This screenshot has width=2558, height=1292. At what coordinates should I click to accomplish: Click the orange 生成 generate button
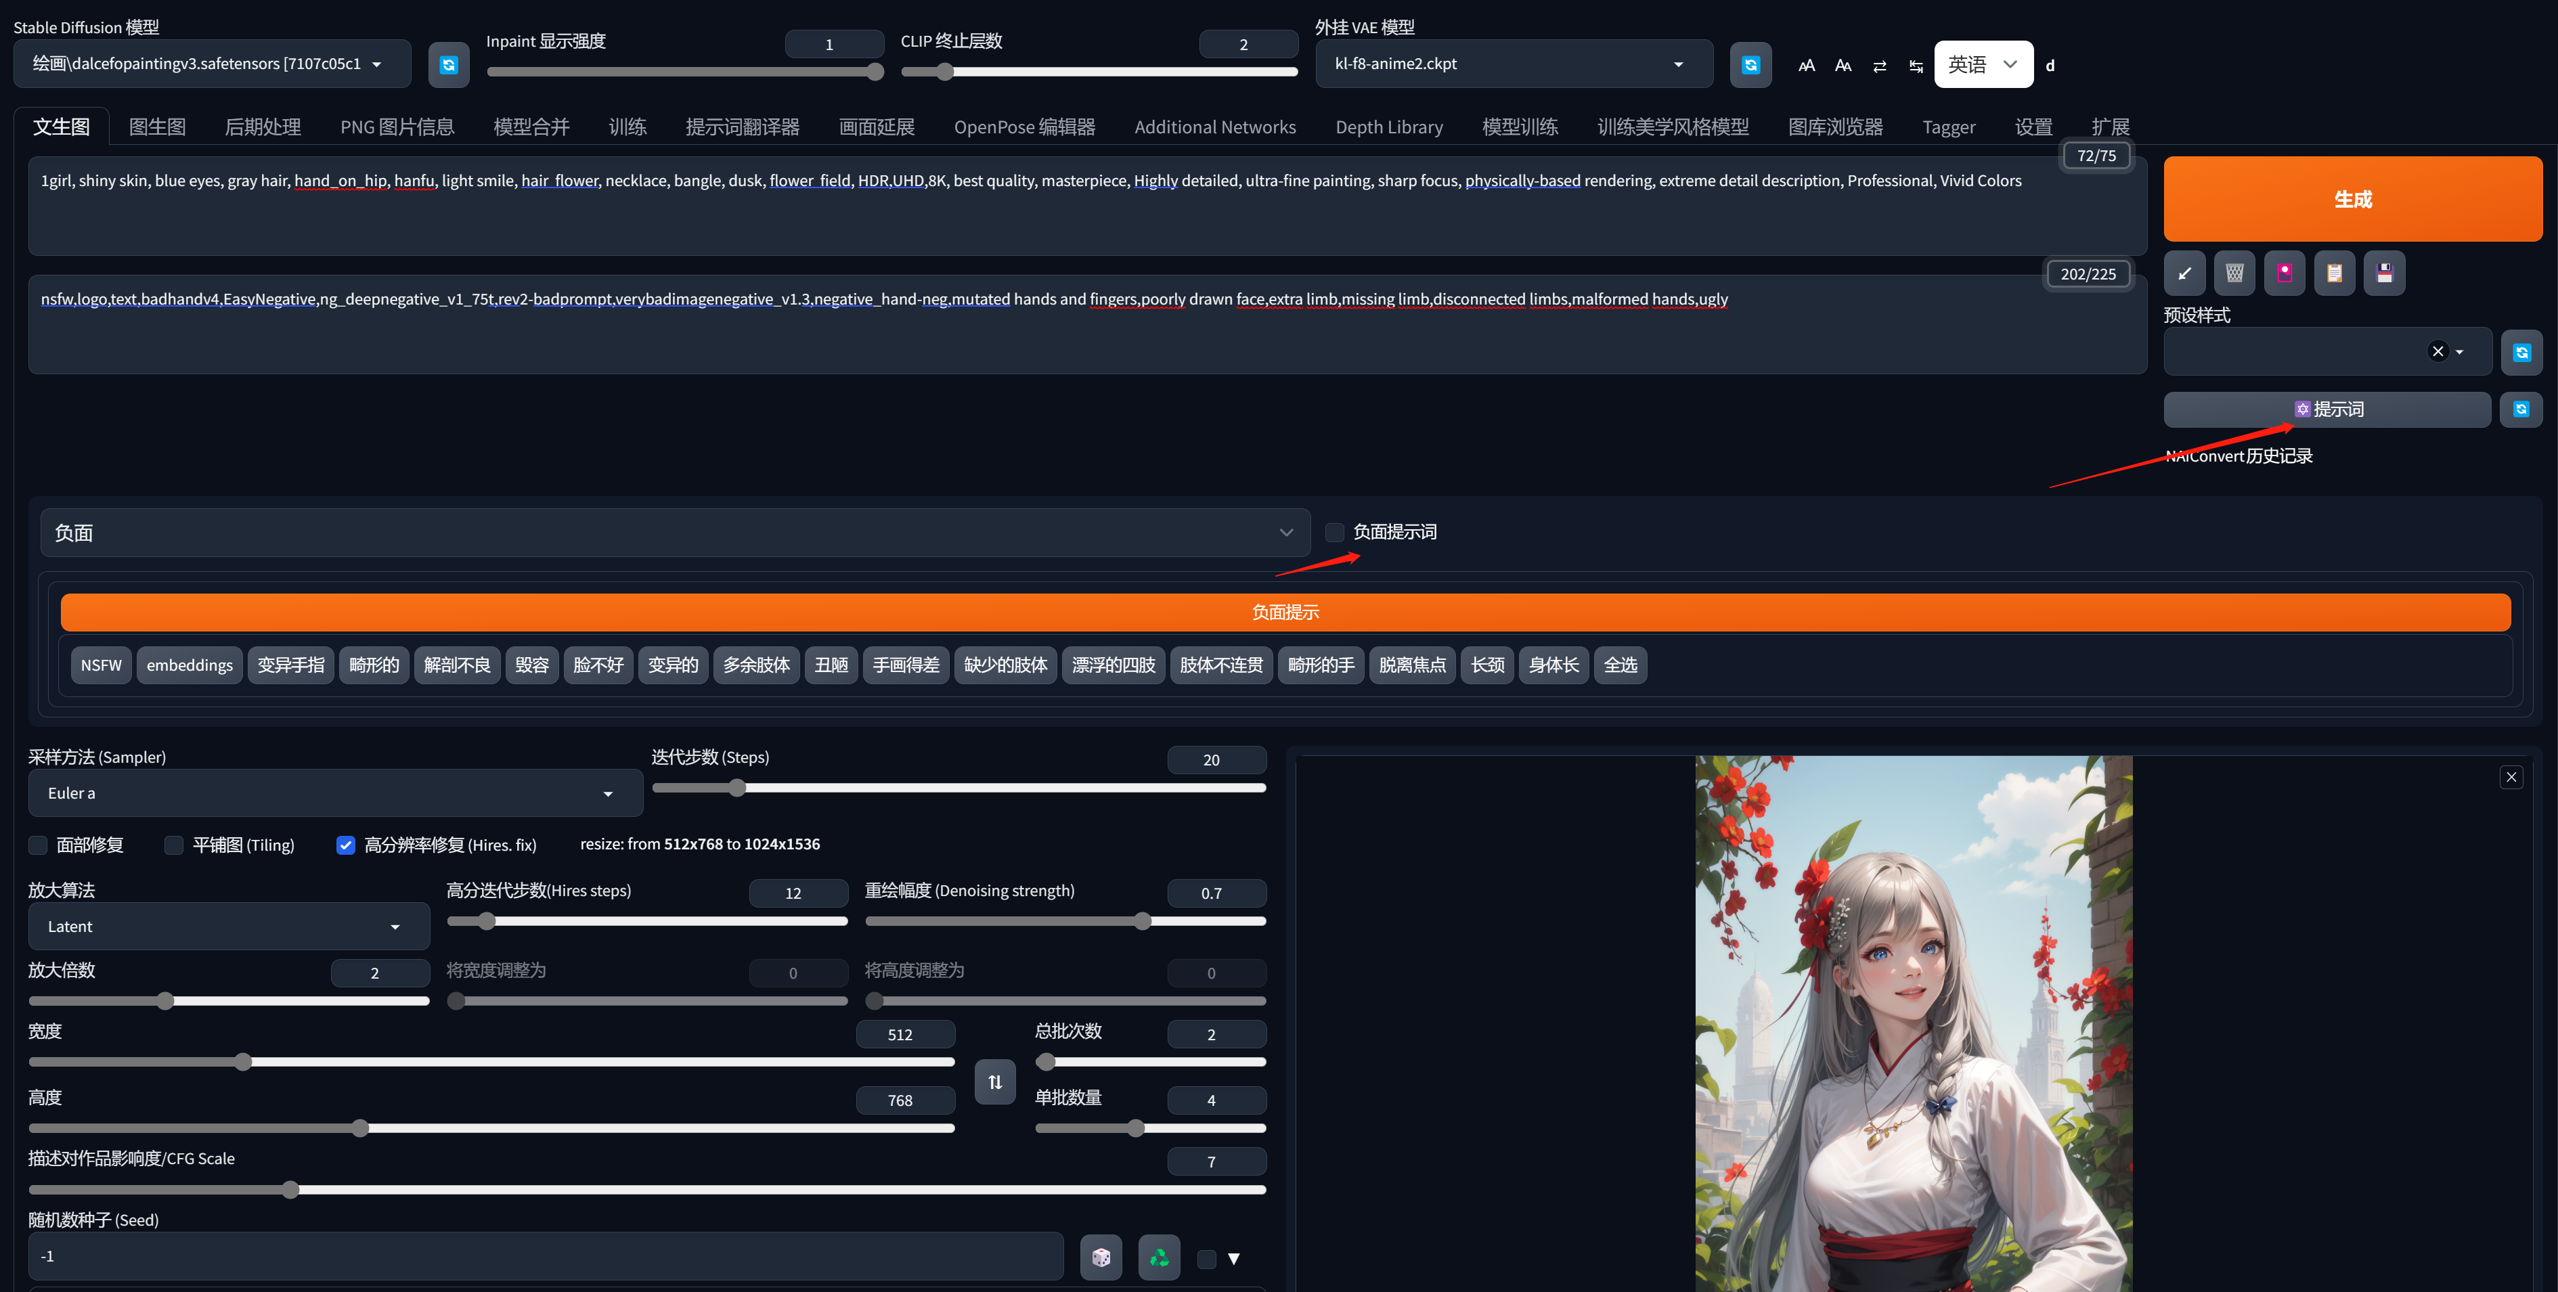point(2352,198)
